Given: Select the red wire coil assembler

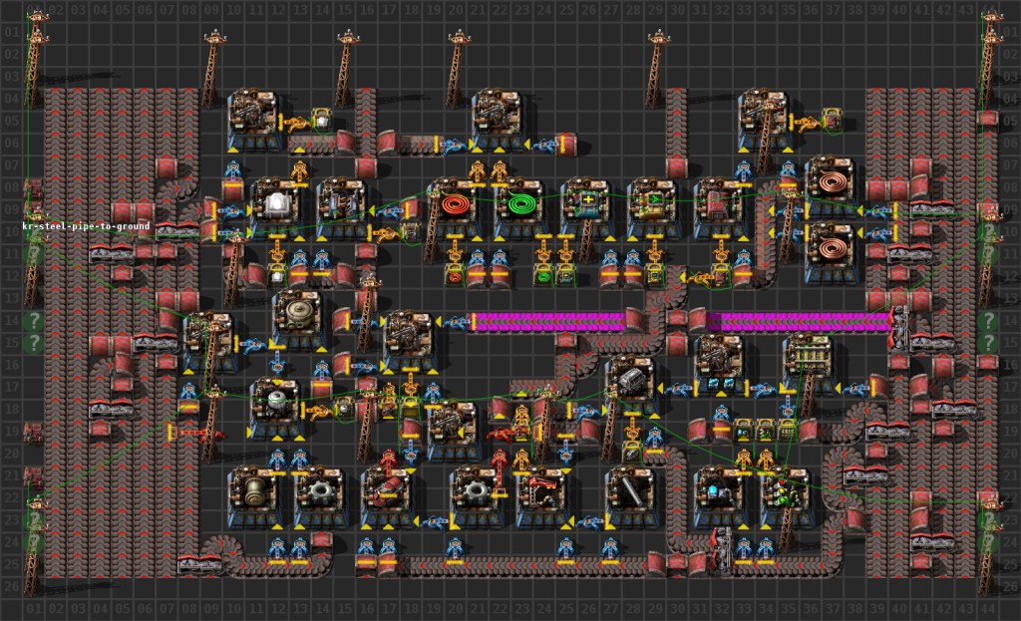Looking at the screenshot, I should (x=455, y=207).
